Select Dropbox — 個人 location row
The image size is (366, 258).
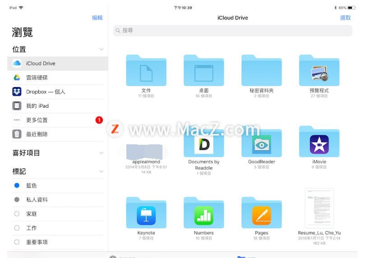[x=58, y=92]
